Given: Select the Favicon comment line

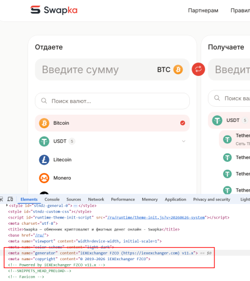Looking at the screenshot, I should click(x=26, y=277).
